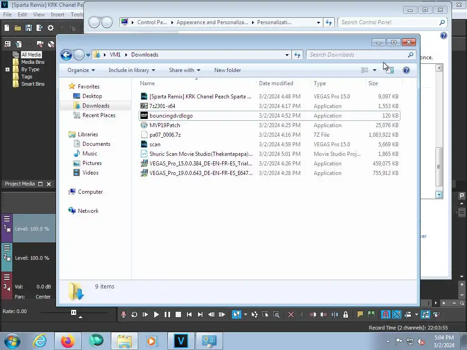
Task: Click the Render As icon in VEGAS
Action: [x=40, y=28]
